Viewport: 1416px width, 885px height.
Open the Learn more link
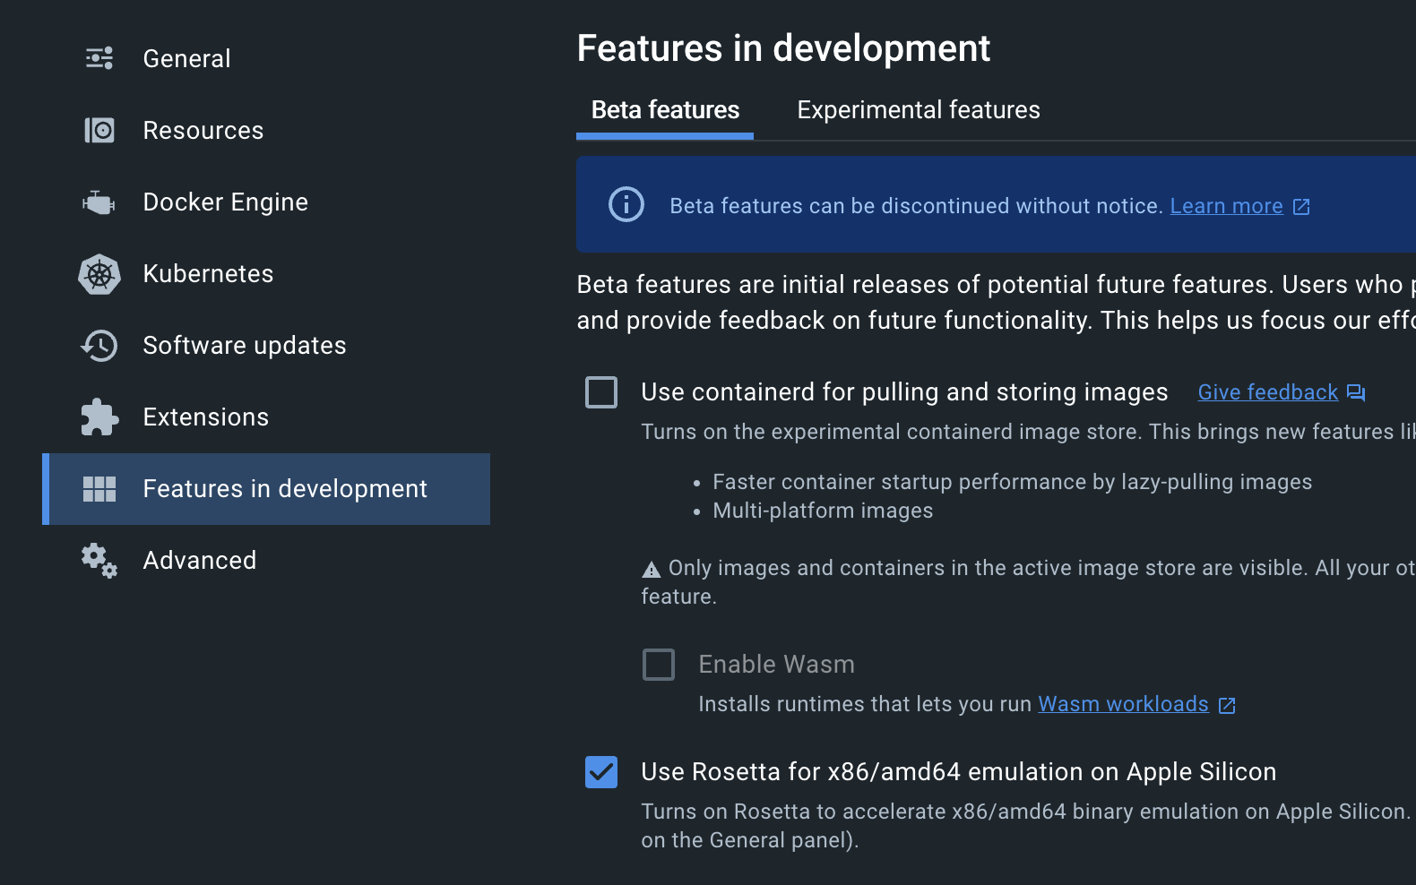(x=1226, y=206)
